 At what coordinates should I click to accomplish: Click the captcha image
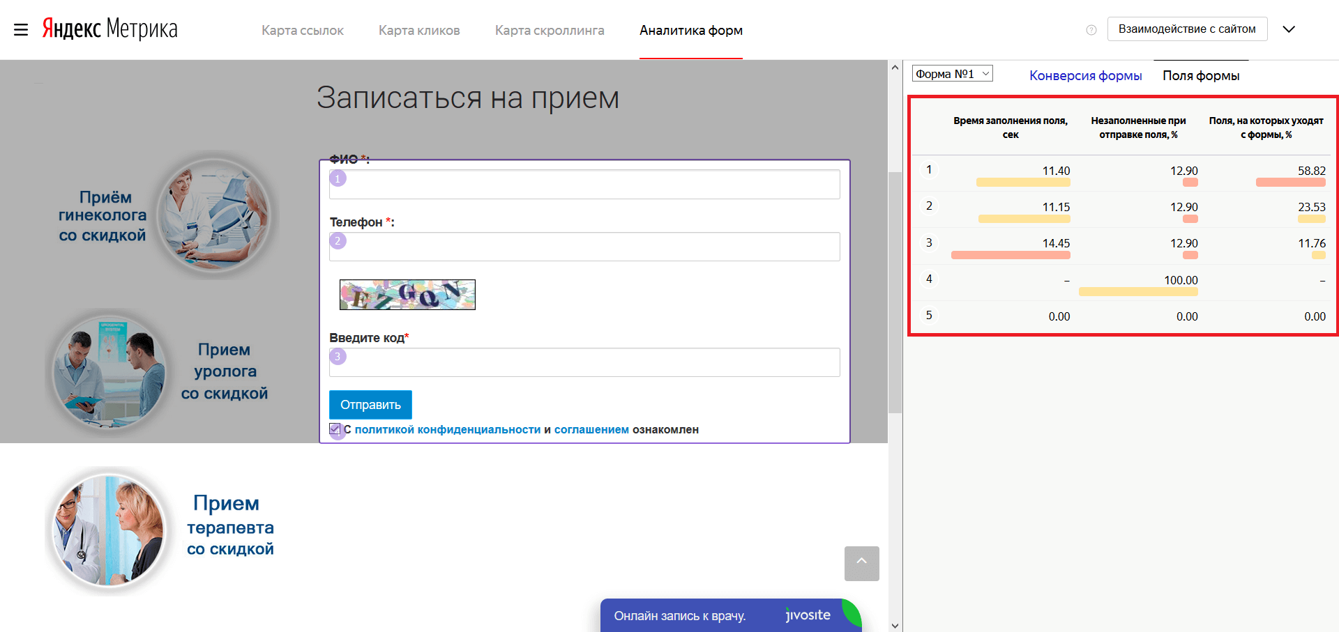pos(407,295)
